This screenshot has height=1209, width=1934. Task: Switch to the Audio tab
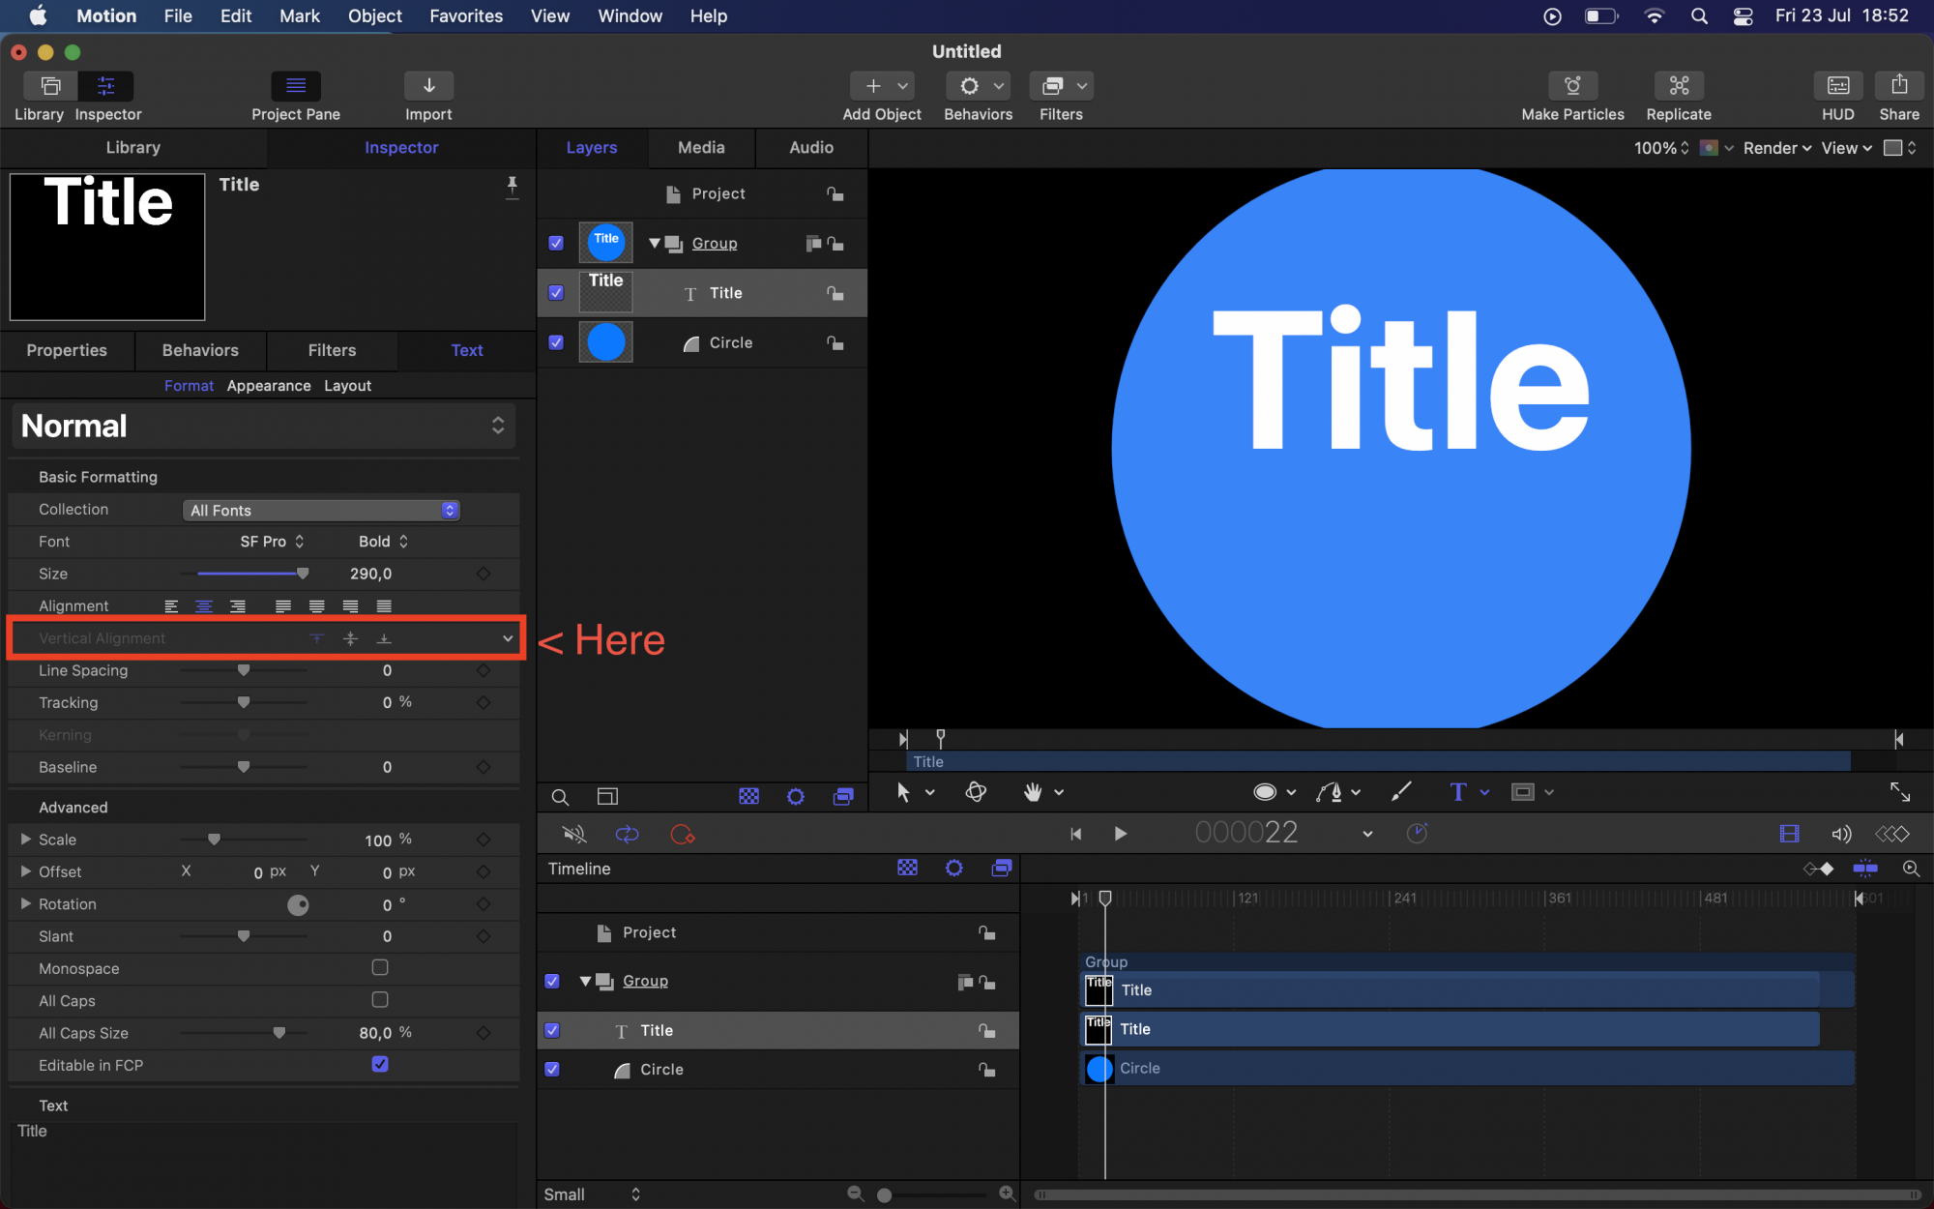coord(811,147)
